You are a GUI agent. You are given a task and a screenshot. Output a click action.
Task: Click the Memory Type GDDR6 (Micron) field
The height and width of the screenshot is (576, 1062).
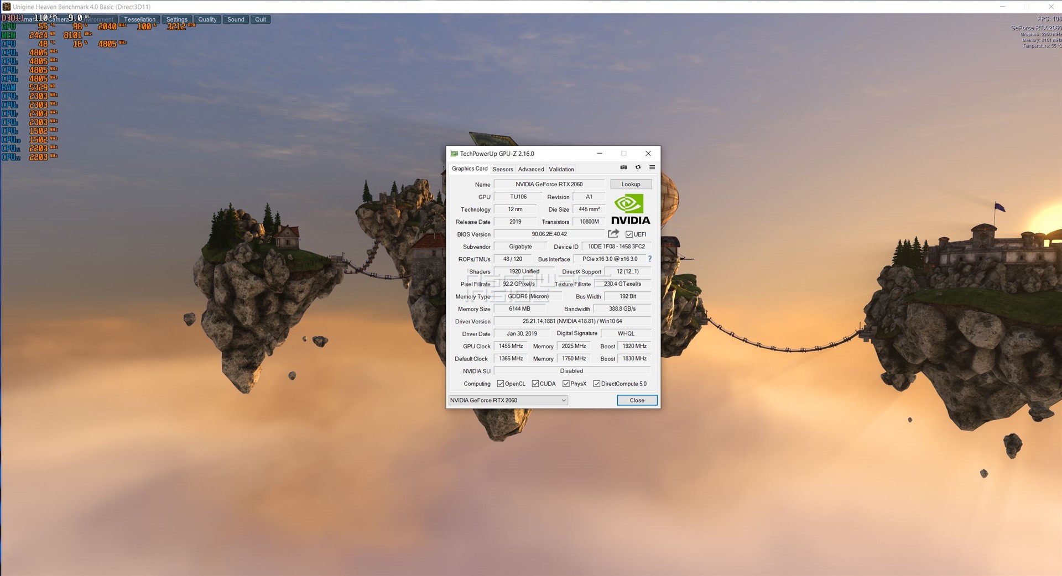[x=528, y=296]
